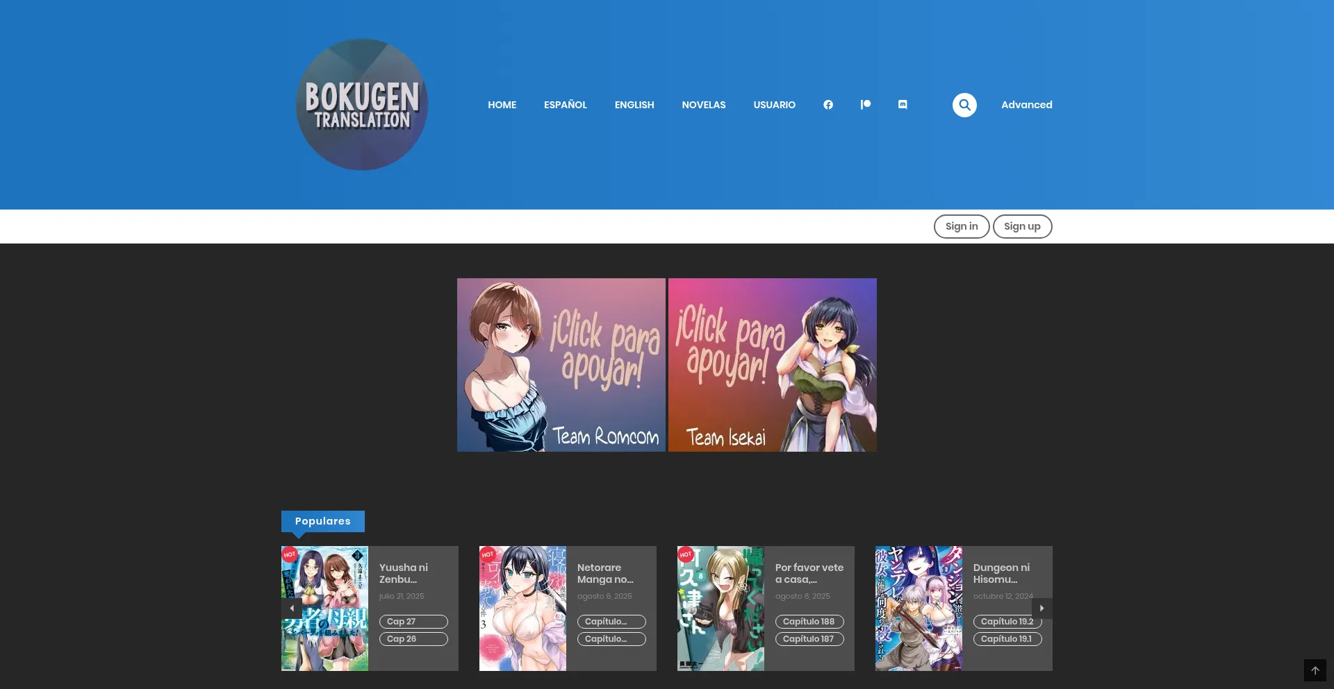Open the NOVELAS menu item

click(704, 105)
